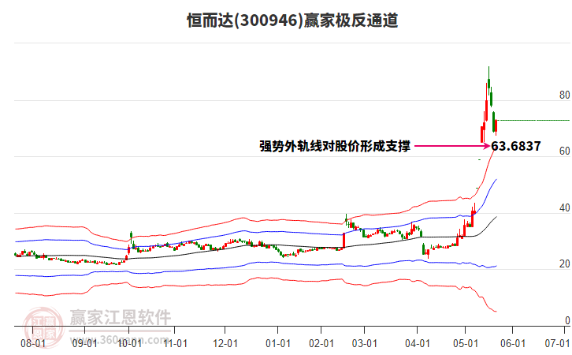572x355 pixels.
Task: Click the tallest green candlestick at the peak
Action: point(488,82)
